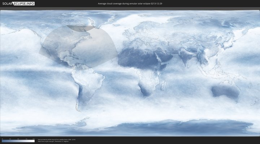Click the cloud coverage color scale bar
The image size is (260, 144).
(x=18, y=141)
